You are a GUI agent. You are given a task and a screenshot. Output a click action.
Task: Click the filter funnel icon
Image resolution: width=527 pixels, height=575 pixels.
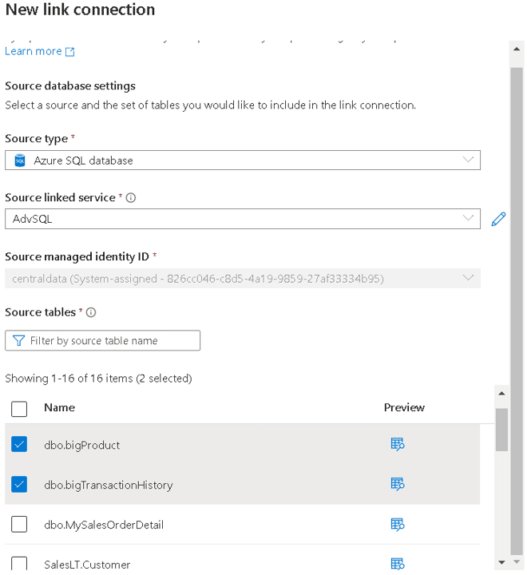click(18, 341)
